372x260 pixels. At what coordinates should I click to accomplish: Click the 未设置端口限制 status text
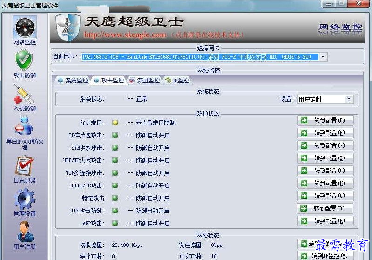(x=156, y=123)
